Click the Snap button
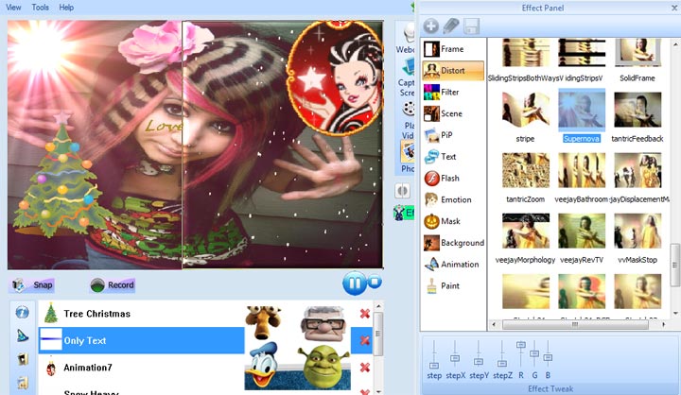This screenshot has height=395, width=681. pyautogui.click(x=32, y=285)
